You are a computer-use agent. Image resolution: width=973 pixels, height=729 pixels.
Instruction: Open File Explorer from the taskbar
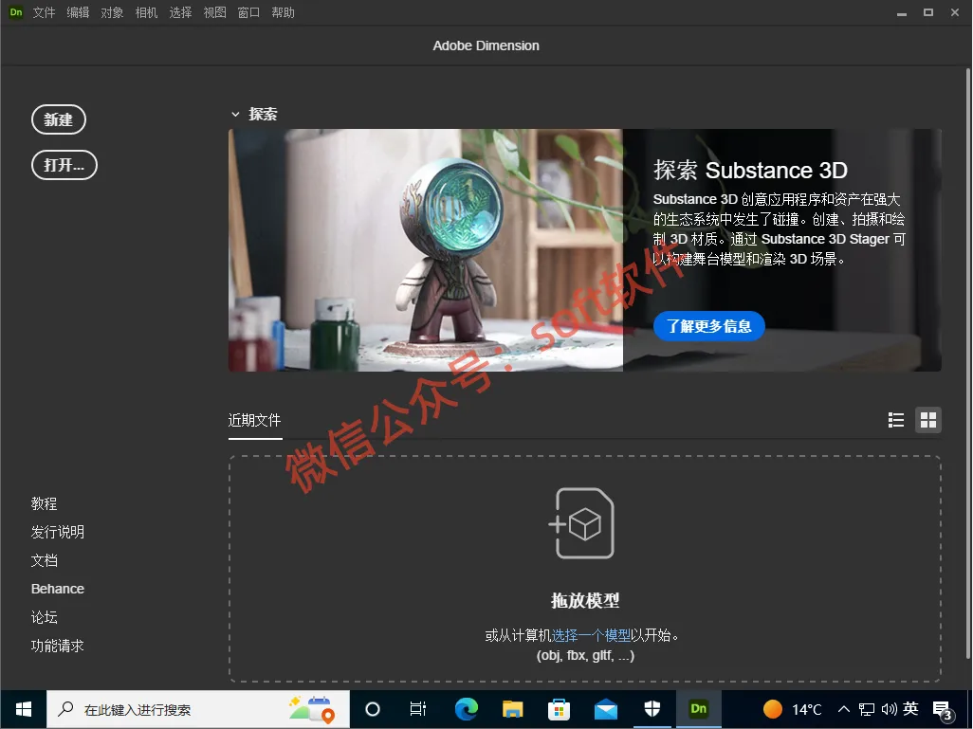click(x=512, y=709)
